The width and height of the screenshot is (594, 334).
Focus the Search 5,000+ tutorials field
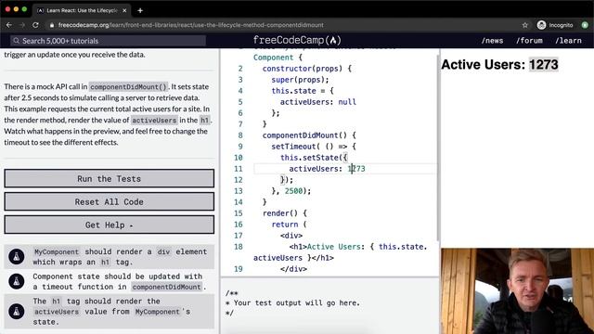coord(109,41)
